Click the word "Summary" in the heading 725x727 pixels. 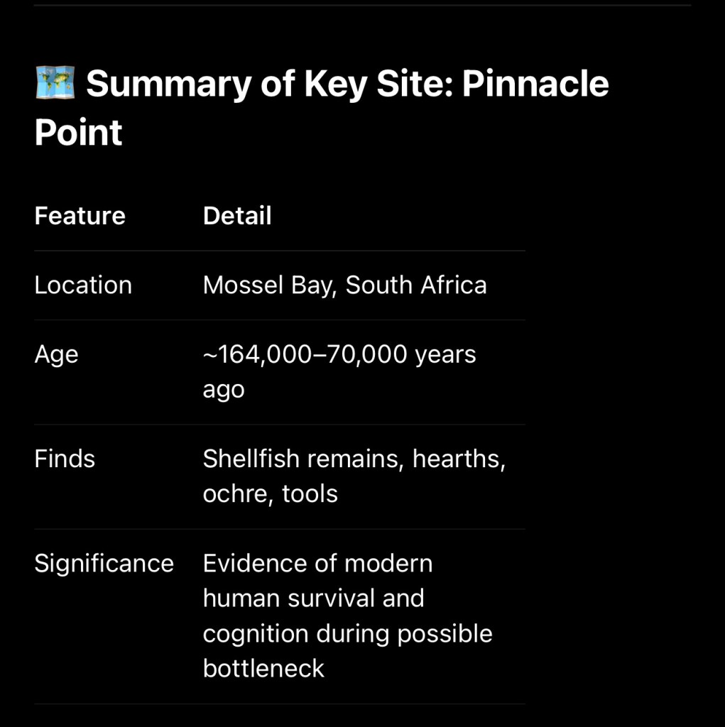168,84
